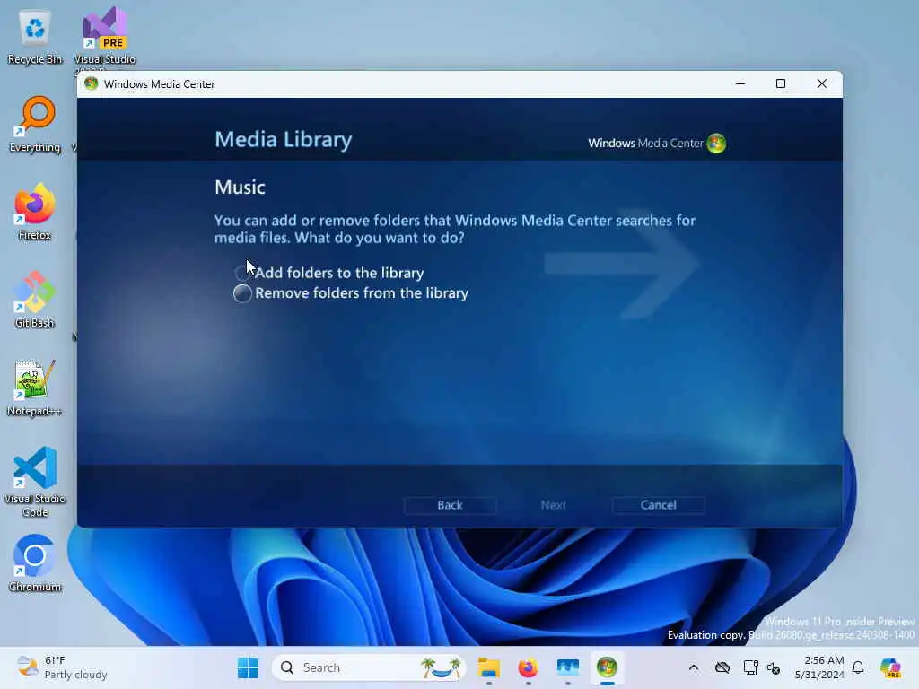Select Visual Studio Code desktop shortcut
This screenshot has height=689, width=919.
click(35, 482)
